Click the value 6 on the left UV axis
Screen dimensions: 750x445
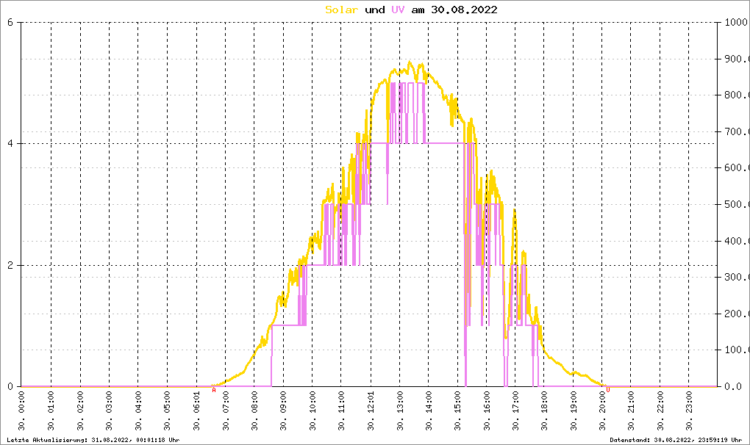(10, 22)
